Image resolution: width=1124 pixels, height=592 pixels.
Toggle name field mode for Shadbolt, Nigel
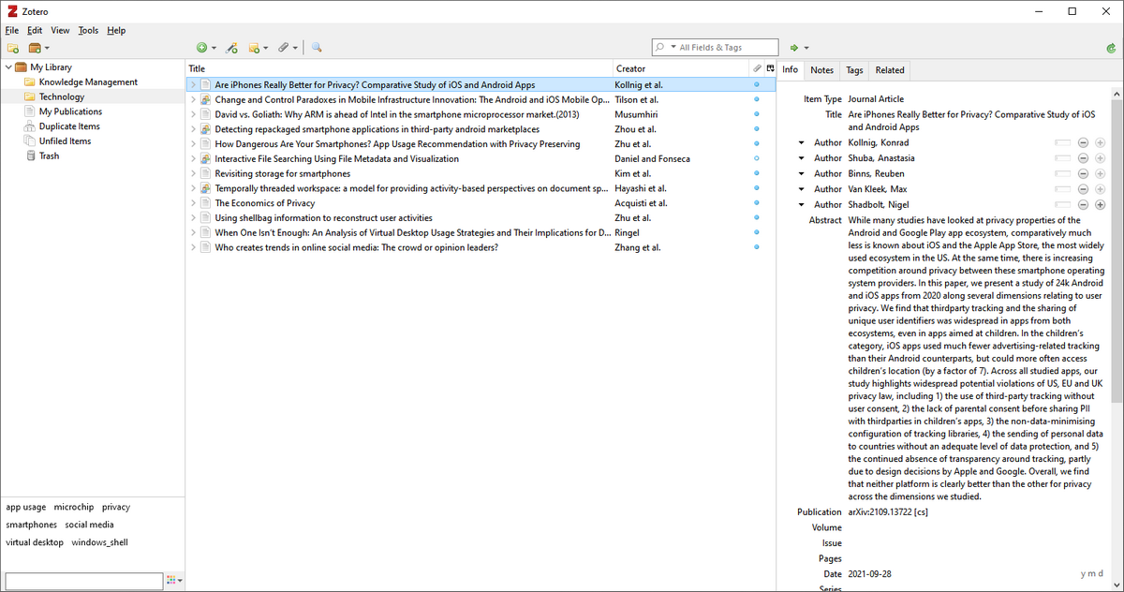pyautogui.click(x=1061, y=205)
